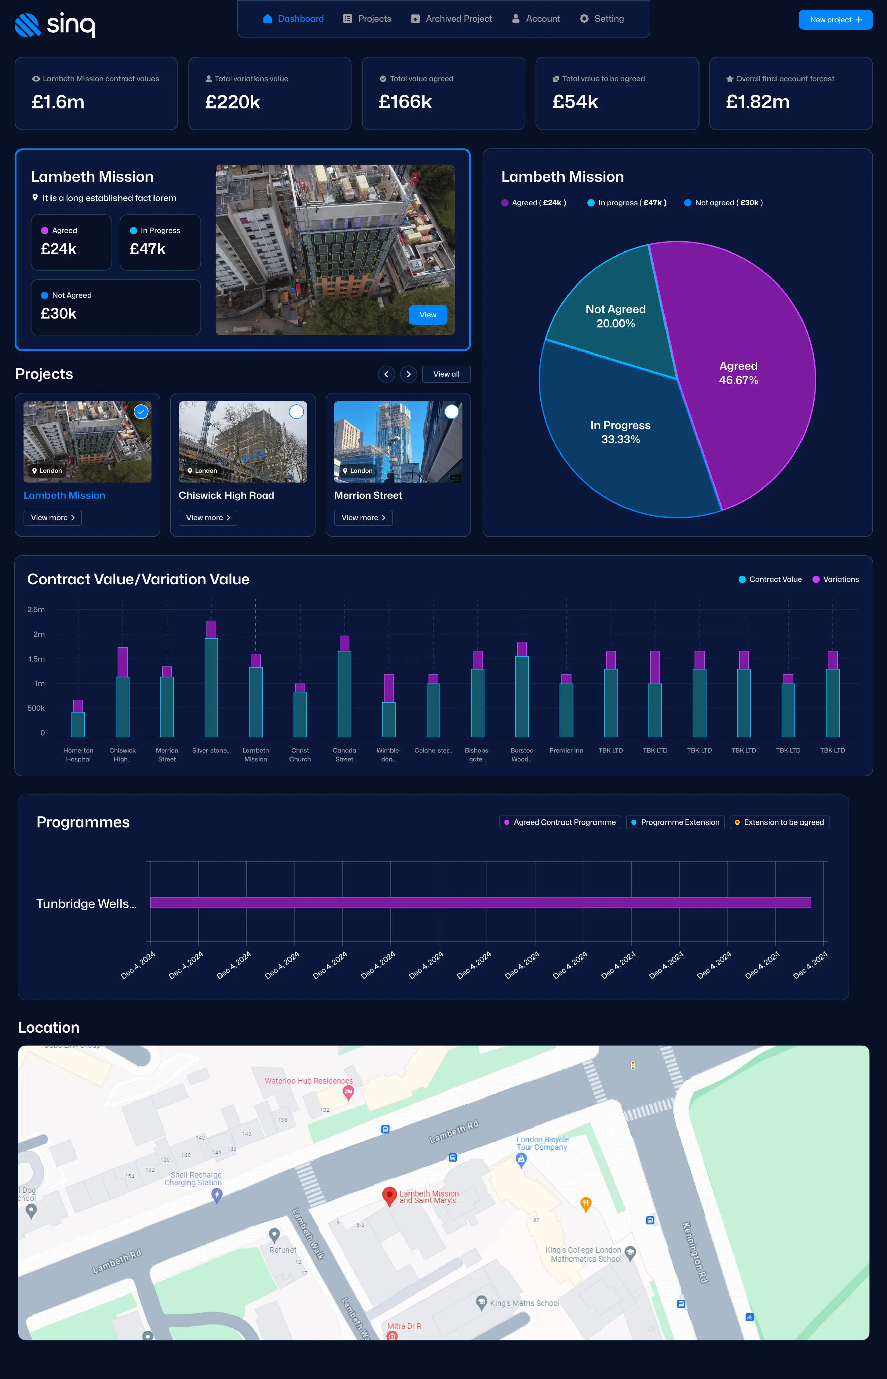
Task: Click the Homerton Hospital bar
Action: [x=78, y=718]
